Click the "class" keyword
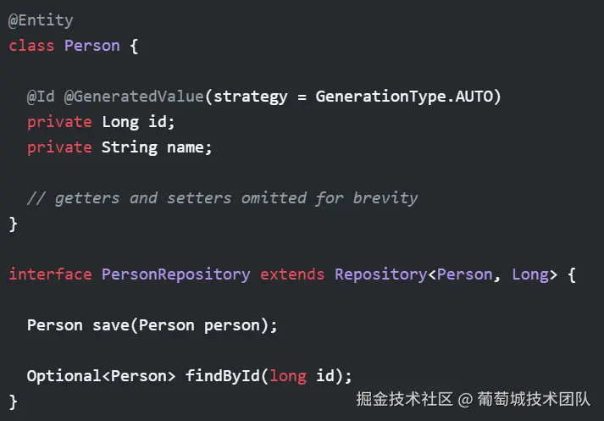This screenshot has height=421, width=604. [x=32, y=46]
